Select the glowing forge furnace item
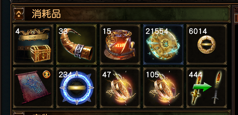The image size is (238, 115). click(x=120, y=45)
